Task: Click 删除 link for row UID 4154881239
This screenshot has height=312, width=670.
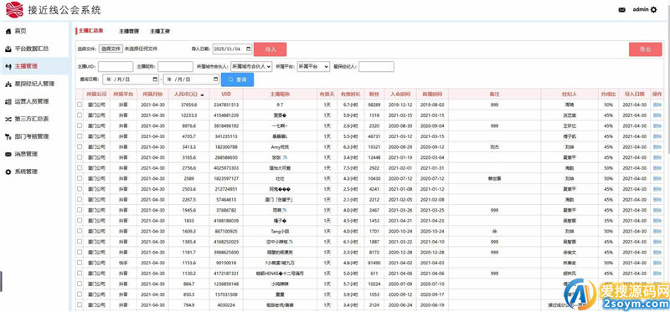Action: point(657,115)
